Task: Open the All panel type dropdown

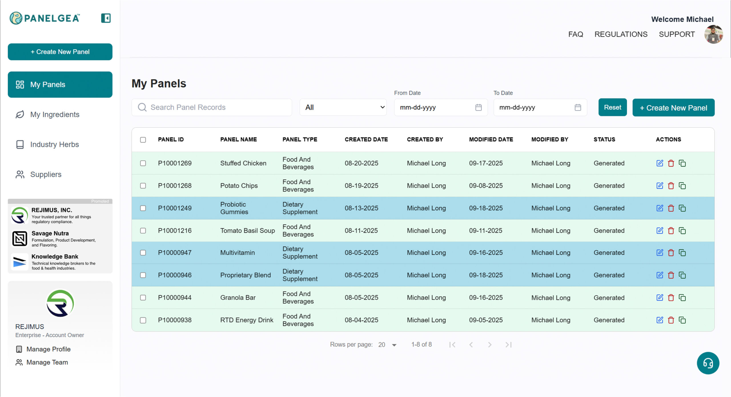Action: [x=343, y=108]
